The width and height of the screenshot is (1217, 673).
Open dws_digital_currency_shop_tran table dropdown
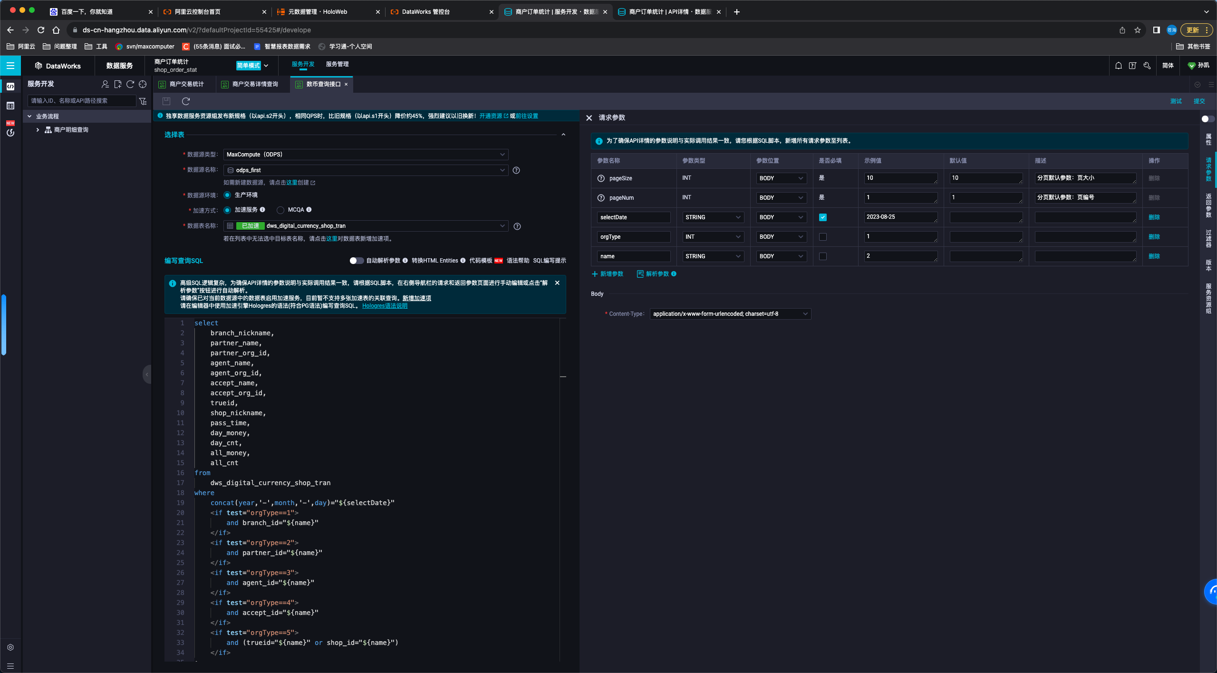click(x=366, y=226)
